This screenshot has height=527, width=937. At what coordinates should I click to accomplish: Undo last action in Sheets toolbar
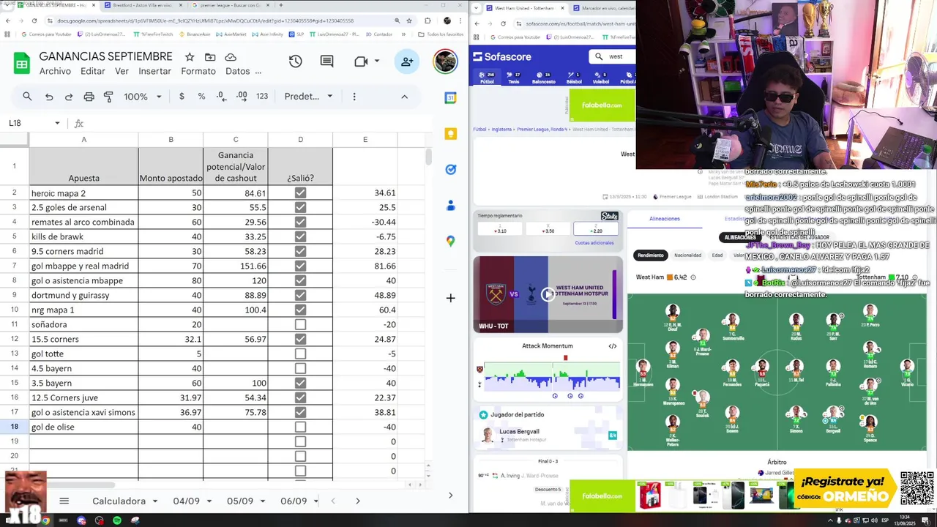pyautogui.click(x=49, y=97)
